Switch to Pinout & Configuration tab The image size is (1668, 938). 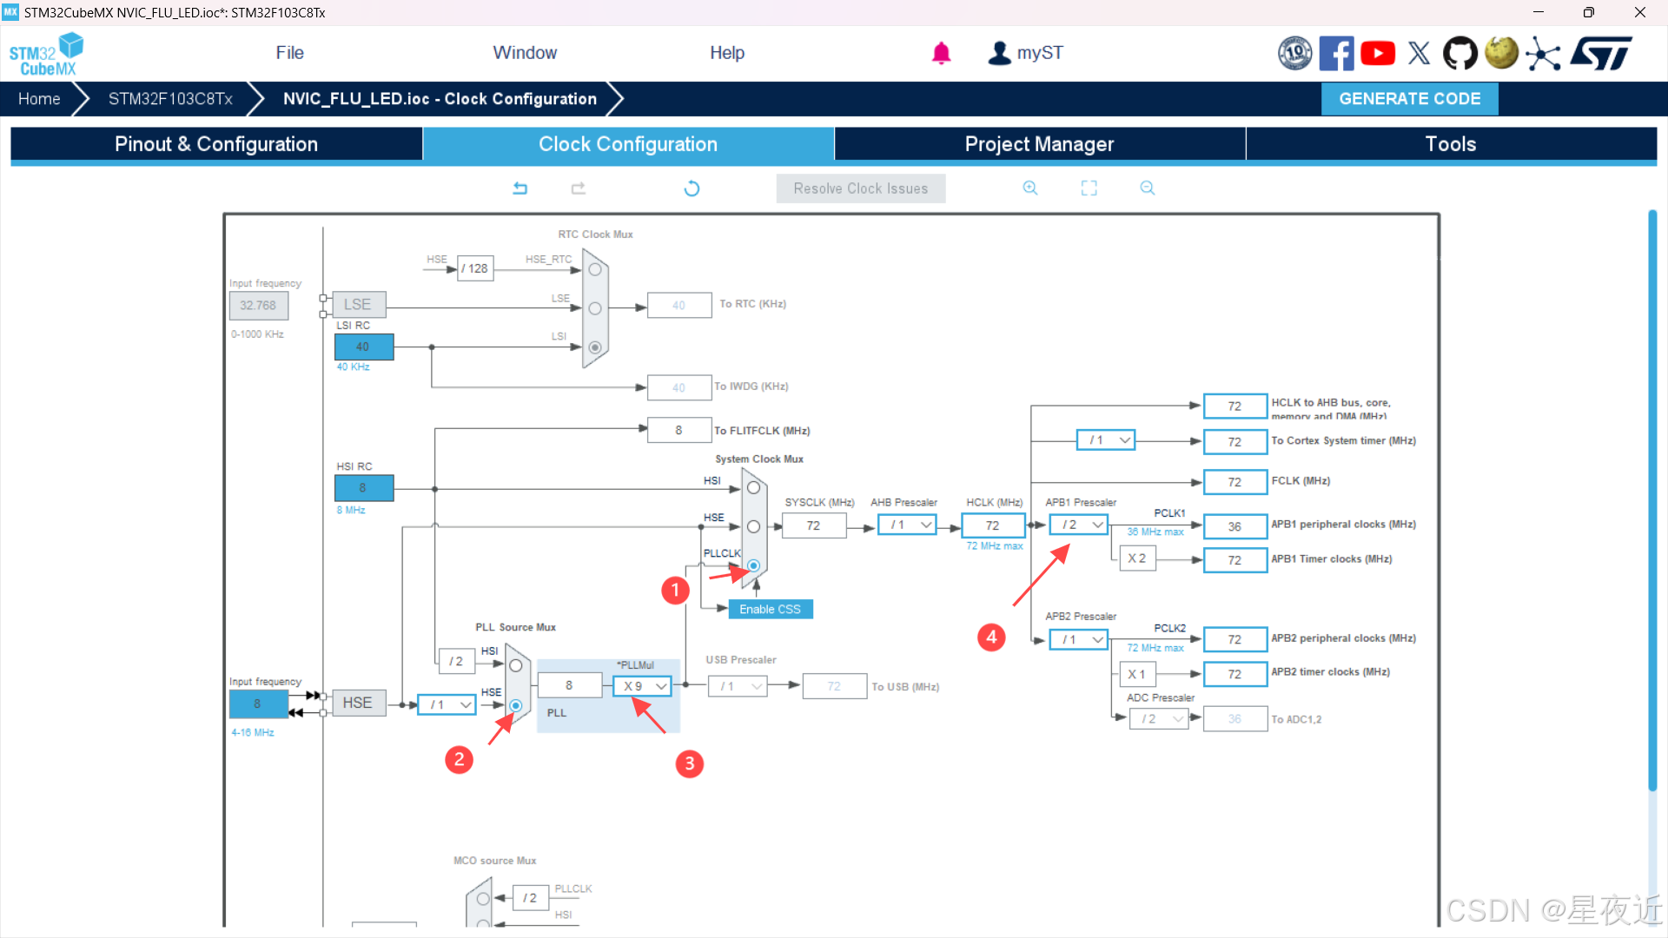pos(216,144)
